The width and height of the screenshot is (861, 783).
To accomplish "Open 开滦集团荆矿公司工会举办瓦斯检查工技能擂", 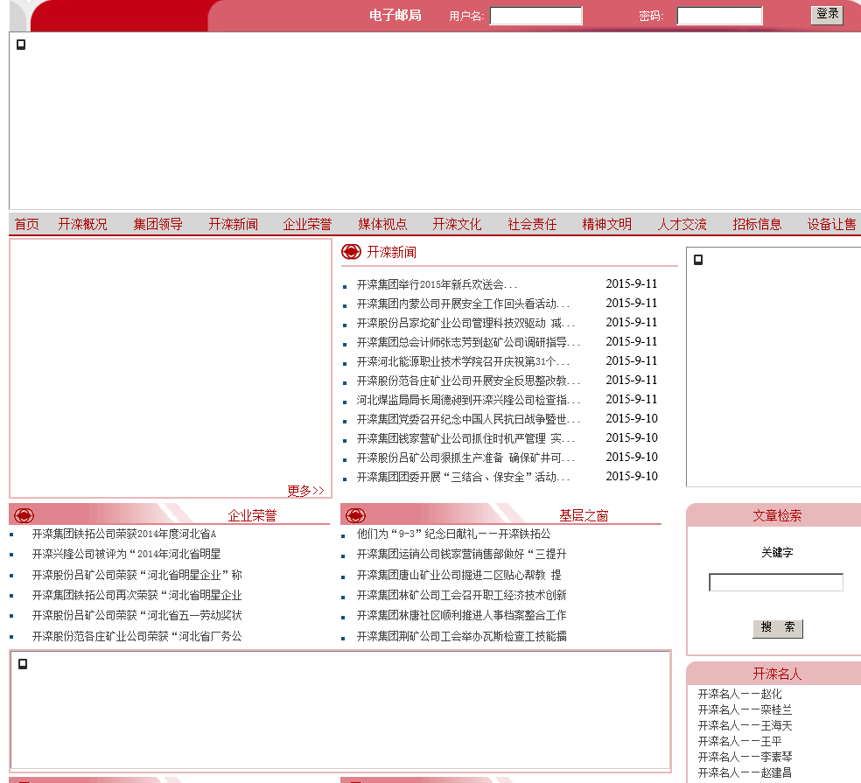I will [x=462, y=636].
